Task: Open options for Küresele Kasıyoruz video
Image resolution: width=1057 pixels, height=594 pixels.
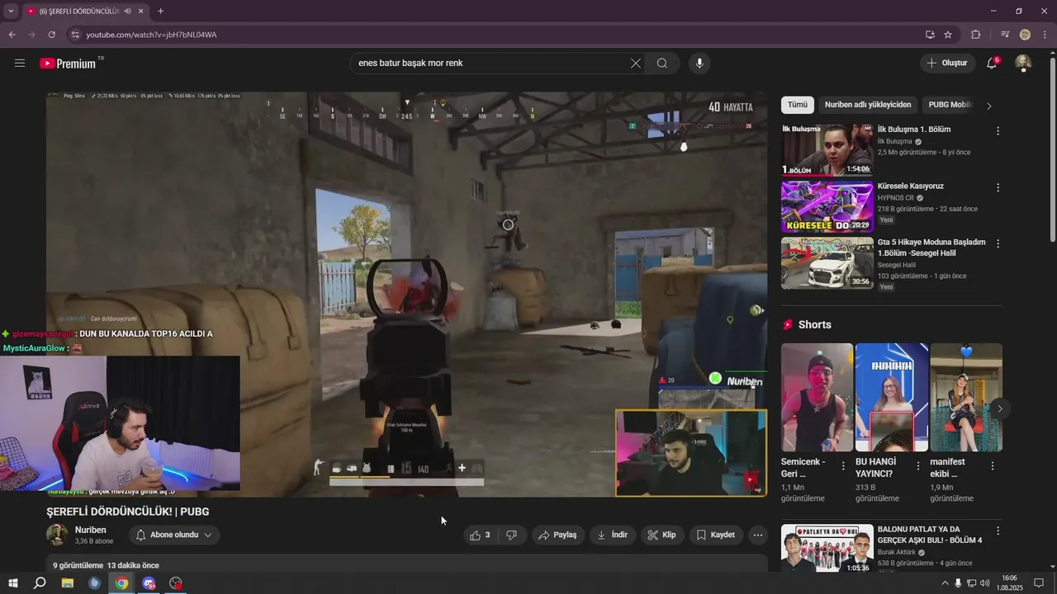Action: (x=998, y=187)
